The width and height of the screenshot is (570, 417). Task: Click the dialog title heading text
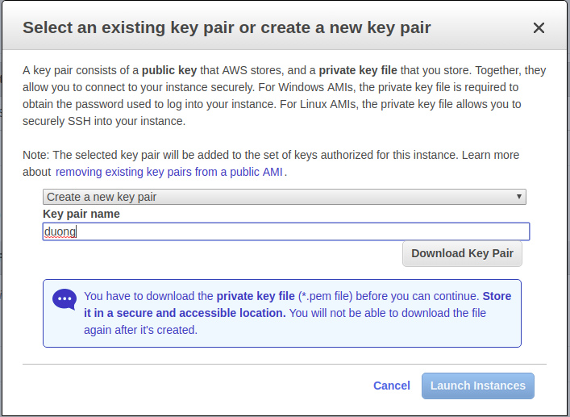point(227,27)
